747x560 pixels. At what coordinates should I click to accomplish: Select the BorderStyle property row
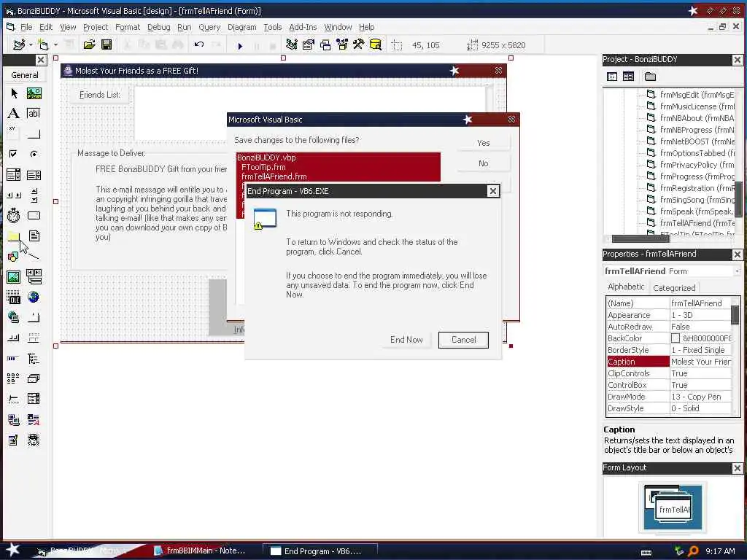(x=669, y=350)
